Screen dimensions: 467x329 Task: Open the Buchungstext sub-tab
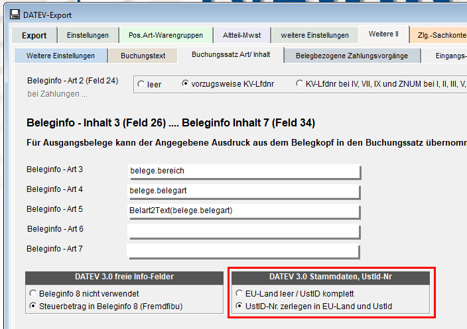coord(143,56)
